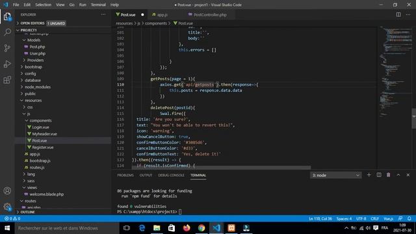Screen dimensions: 416x234
Task: Switch to the Output panel tab
Action: pos(146,175)
